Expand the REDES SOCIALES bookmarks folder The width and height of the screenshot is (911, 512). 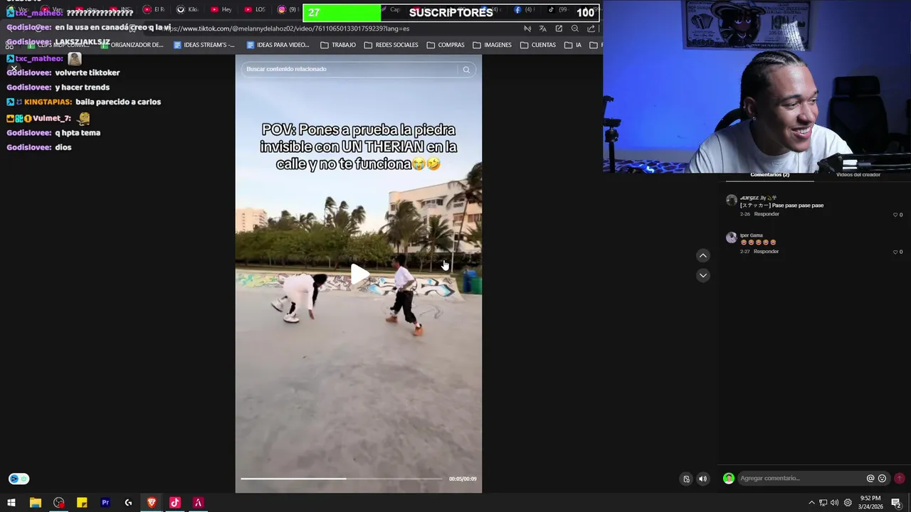point(391,45)
